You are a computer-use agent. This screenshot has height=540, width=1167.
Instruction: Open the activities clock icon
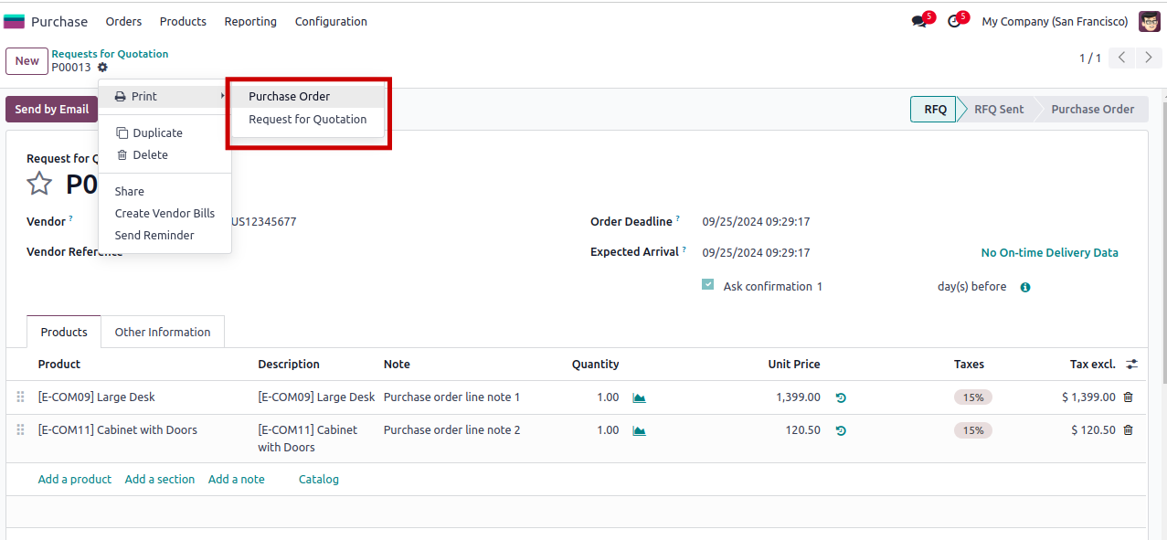coord(954,21)
